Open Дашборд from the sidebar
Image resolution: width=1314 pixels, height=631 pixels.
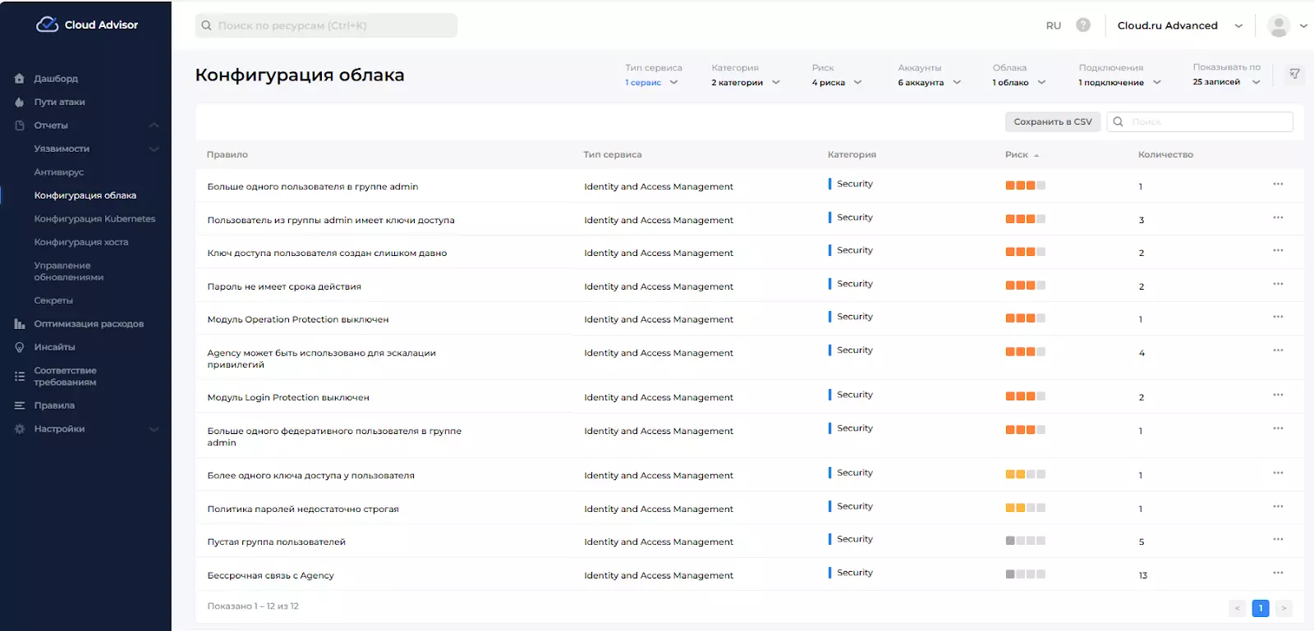[x=56, y=79]
